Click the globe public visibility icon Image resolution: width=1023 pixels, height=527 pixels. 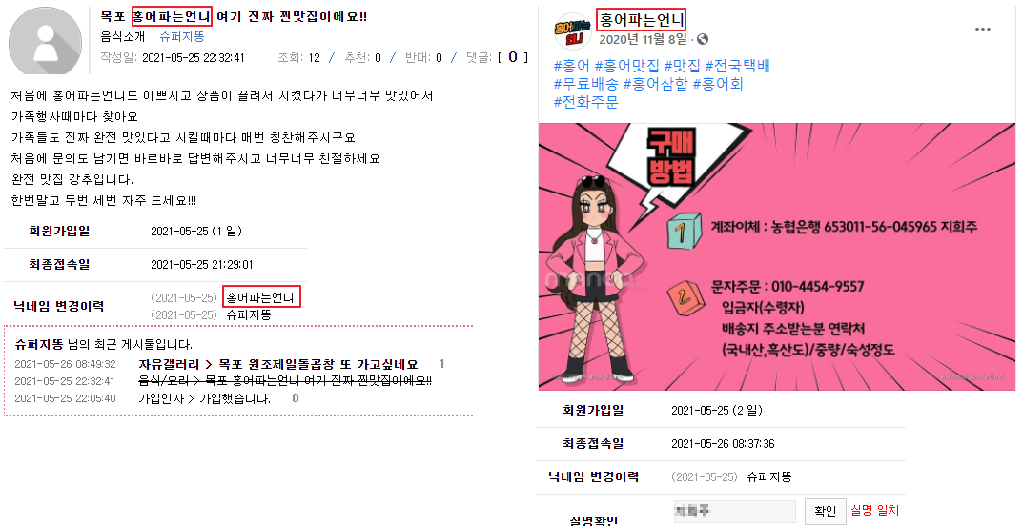703,39
